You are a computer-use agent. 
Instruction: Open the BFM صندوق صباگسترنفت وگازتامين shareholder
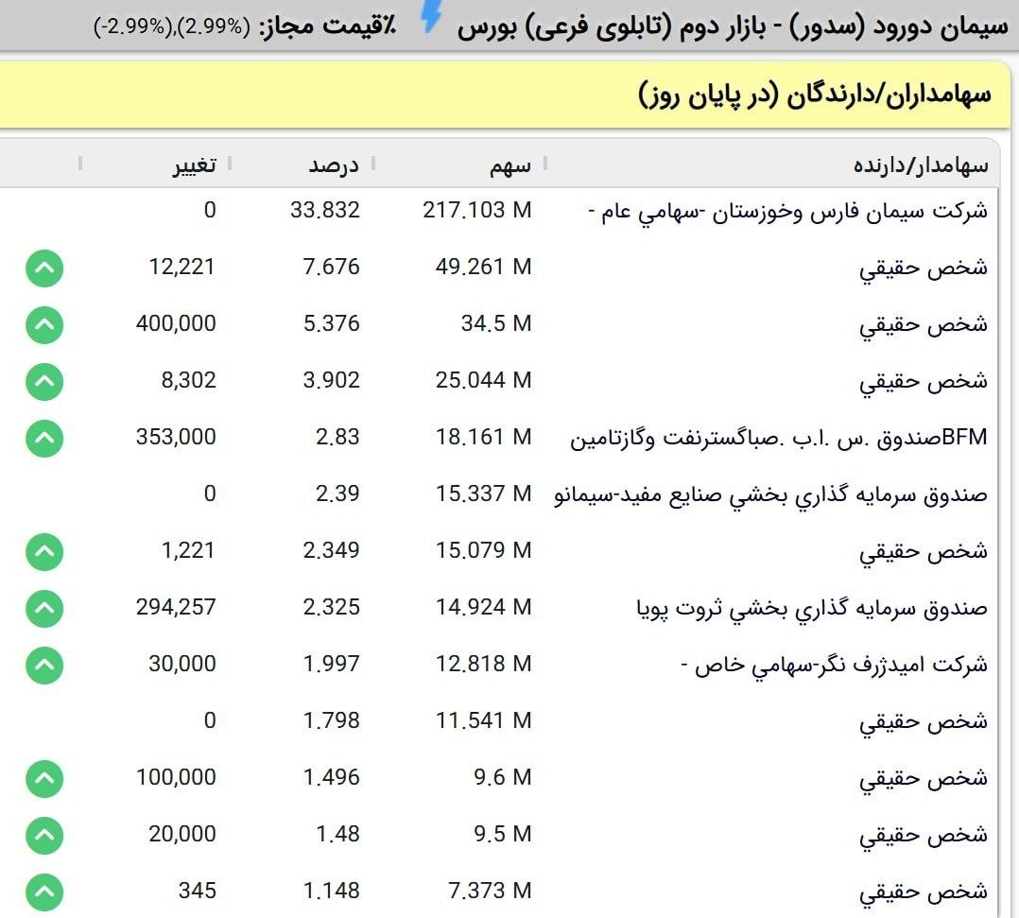tap(779, 438)
